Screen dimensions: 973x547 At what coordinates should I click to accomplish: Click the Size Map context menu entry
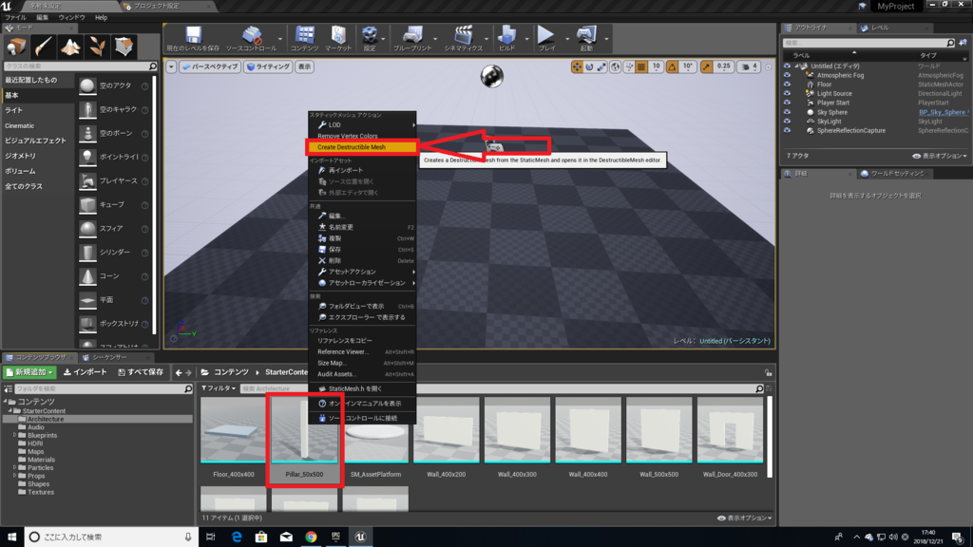point(362,363)
